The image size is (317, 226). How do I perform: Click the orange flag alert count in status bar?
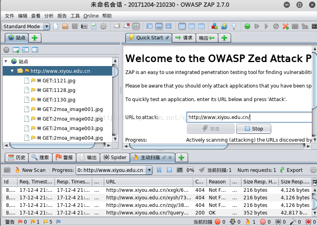click(x=35, y=222)
